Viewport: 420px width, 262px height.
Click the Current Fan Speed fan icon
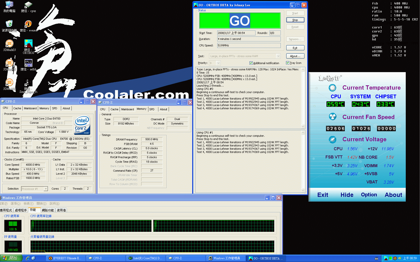point(332,117)
